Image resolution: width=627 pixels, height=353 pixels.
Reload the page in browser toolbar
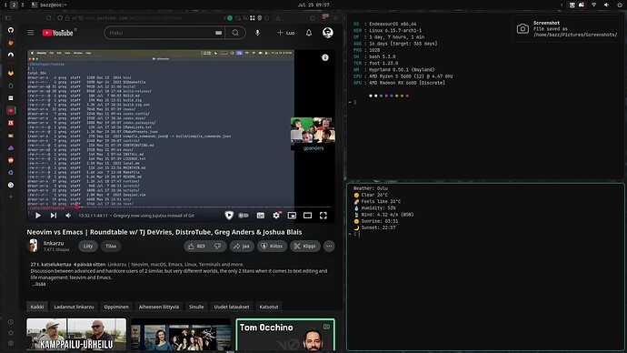(x=48, y=18)
